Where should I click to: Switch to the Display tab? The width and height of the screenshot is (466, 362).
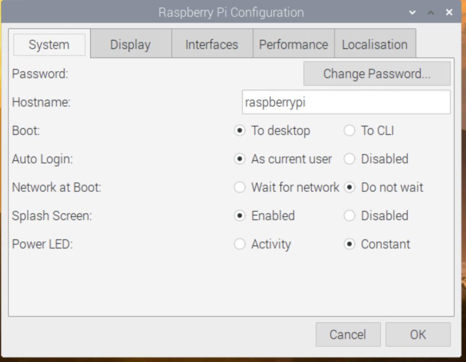click(130, 44)
